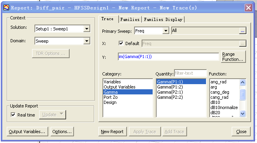Select Output Variables category

coord(128,87)
